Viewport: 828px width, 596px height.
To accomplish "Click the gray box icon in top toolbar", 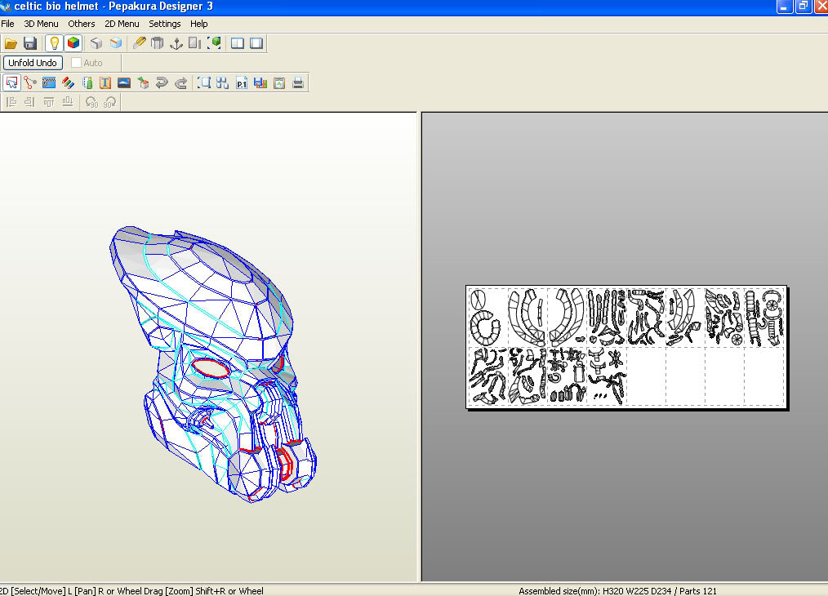I will pos(96,43).
